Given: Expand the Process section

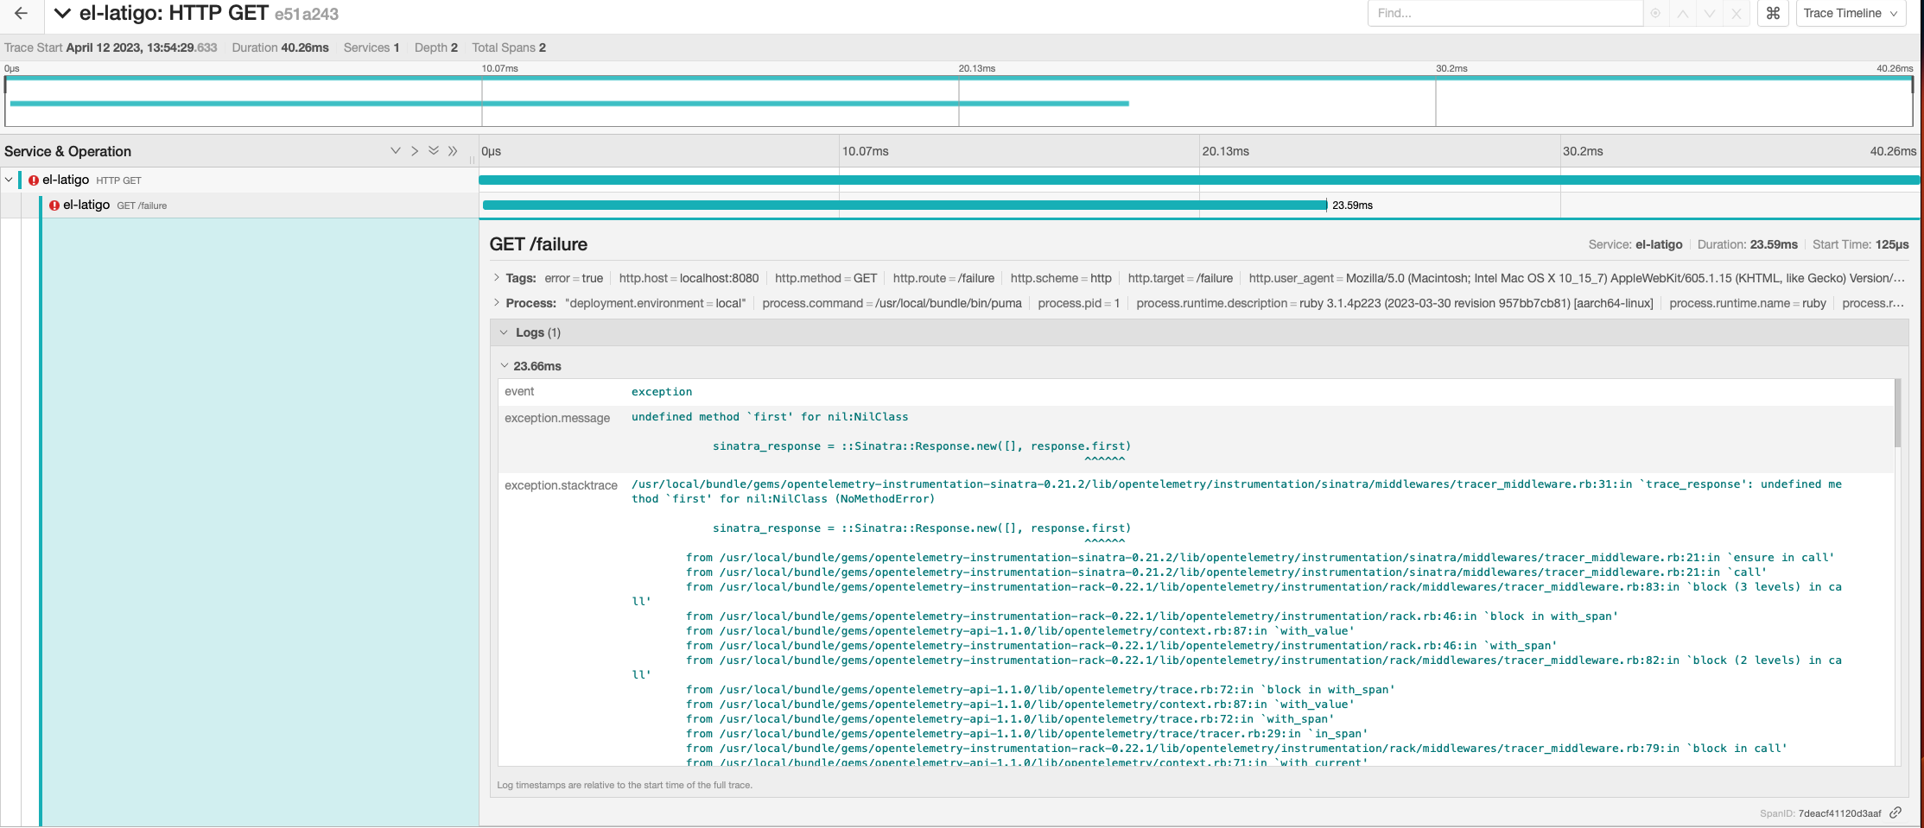Looking at the screenshot, I should 498,303.
